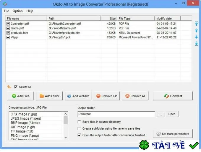Uncheck the teams.pdf file checkbox
Image resolution: width=201 pixels, height=152 pixels.
[8, 28]
